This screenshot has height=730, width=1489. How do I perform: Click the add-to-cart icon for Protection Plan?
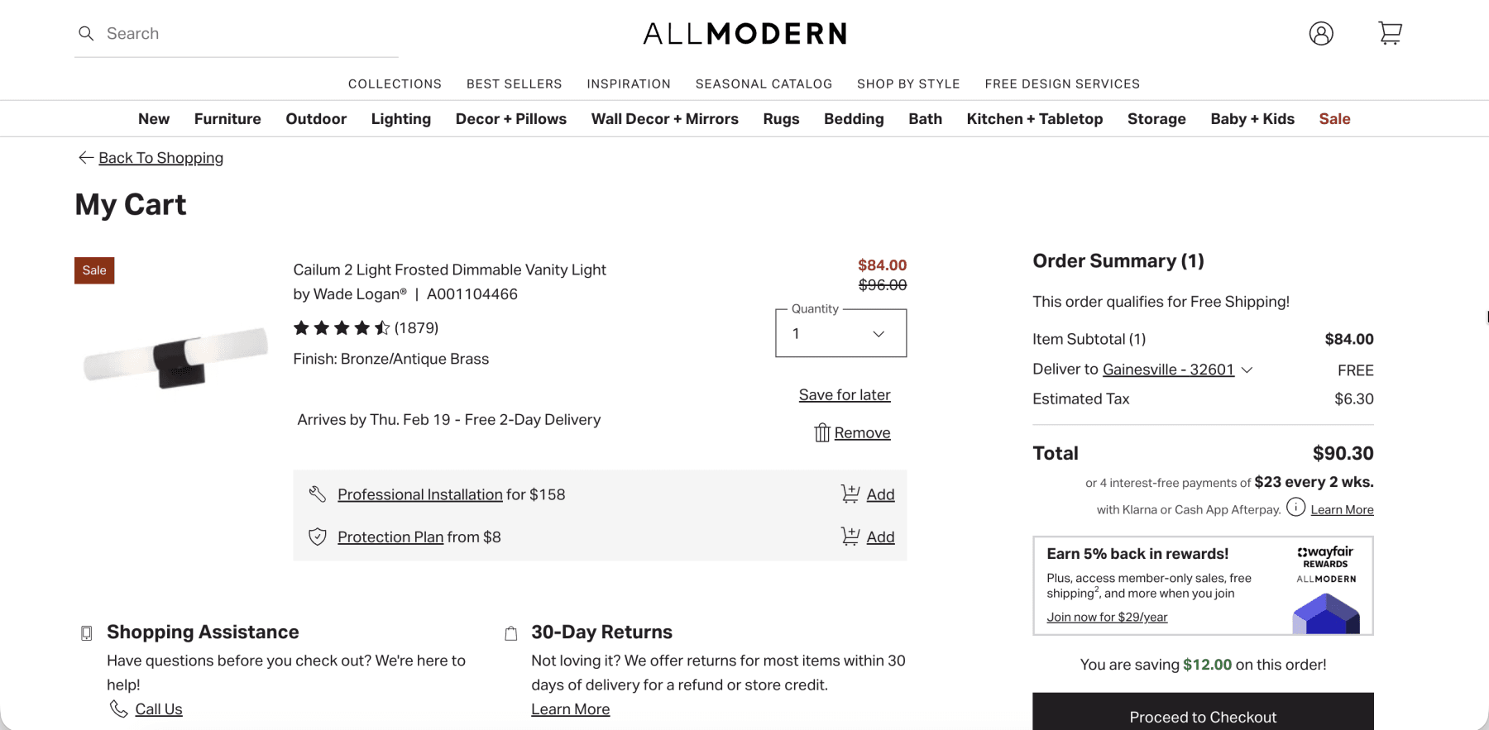click(851, 536)
